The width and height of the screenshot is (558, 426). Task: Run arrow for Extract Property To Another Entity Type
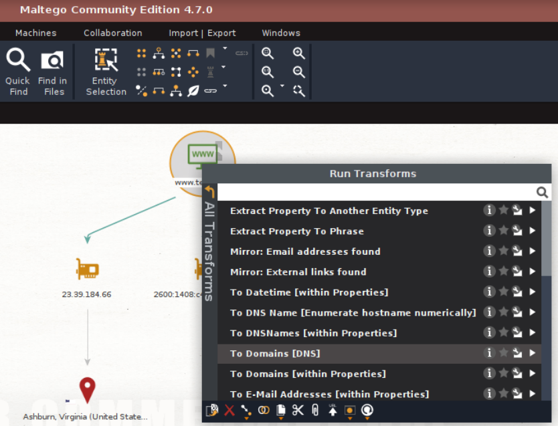click(533, 210)
